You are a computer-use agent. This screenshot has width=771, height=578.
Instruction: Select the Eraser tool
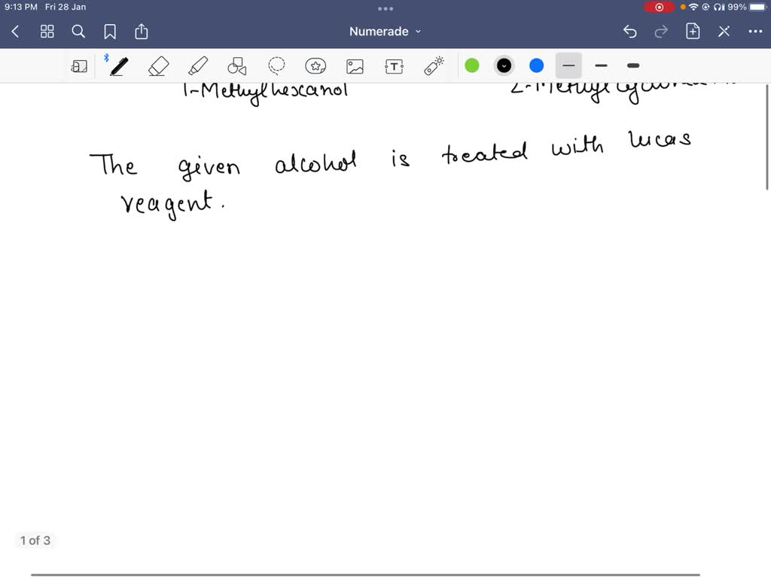pyautogui.click(x=158, y=65)
